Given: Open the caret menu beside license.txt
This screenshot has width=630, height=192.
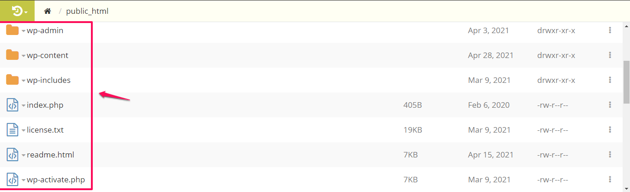Looking at the screenshot, I should click(24, 131).
